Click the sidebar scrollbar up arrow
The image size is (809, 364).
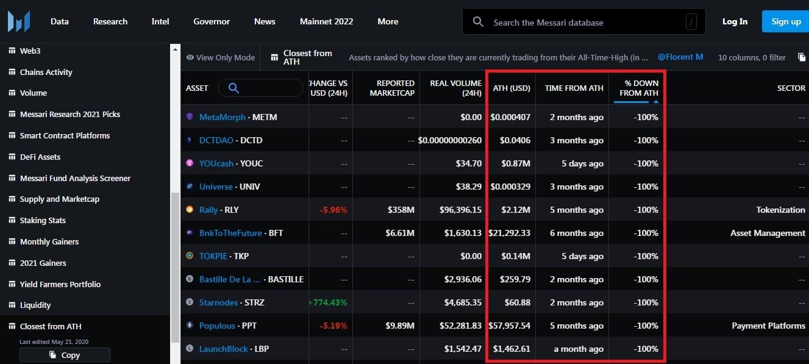pos(175,49)
